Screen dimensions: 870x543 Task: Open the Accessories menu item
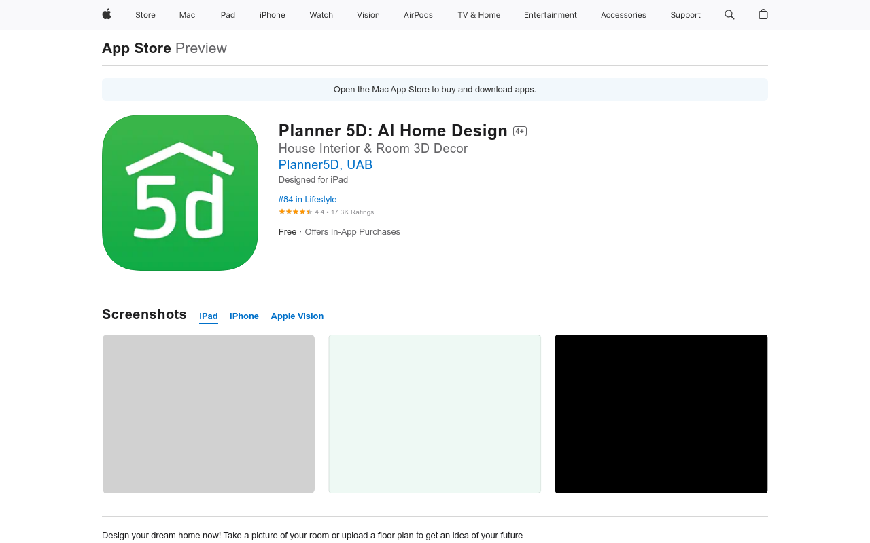(623, 15)
